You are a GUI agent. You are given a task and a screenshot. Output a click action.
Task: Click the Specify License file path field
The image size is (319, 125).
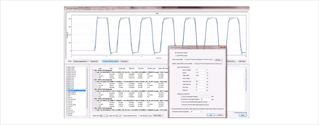(x=208, y=64)
